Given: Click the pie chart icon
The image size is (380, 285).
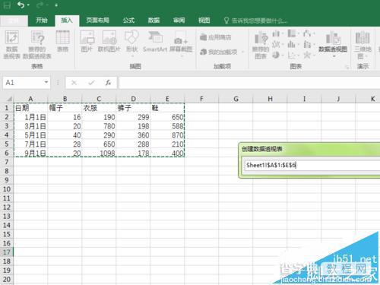Looking at the screenshot, I should 276,55.
